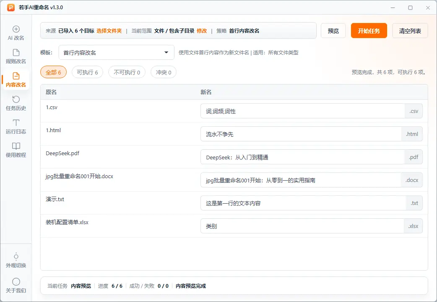
Task: Click the 已导入 6 个目标 source text
Action: 76,31
